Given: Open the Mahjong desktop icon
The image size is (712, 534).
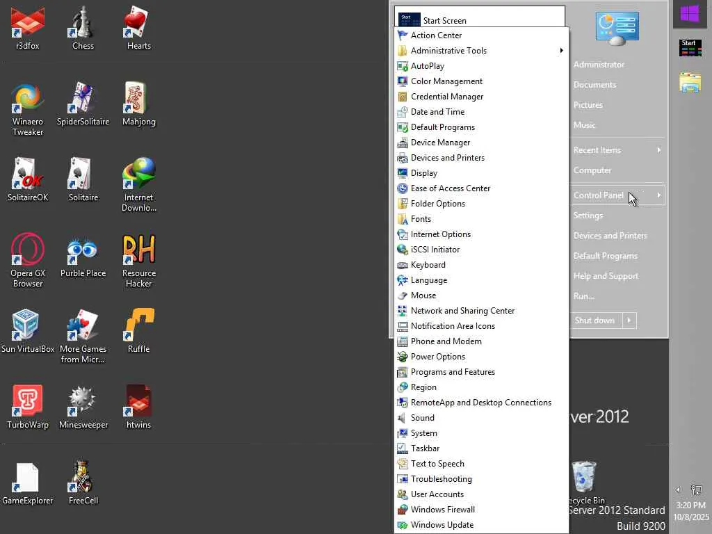Looking at the screenshot, I should (139, 104).
